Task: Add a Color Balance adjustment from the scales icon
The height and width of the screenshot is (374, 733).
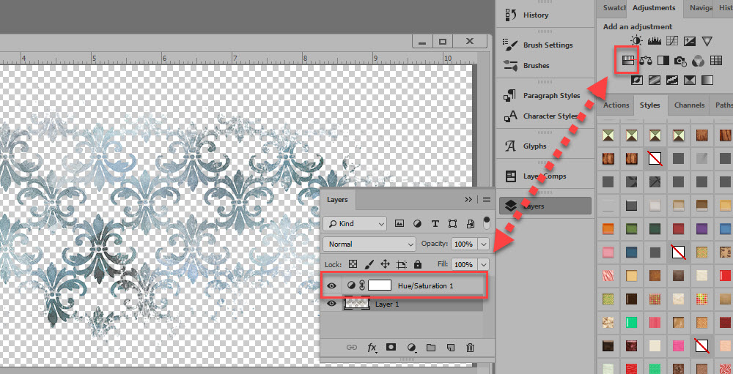Action: 645,60
